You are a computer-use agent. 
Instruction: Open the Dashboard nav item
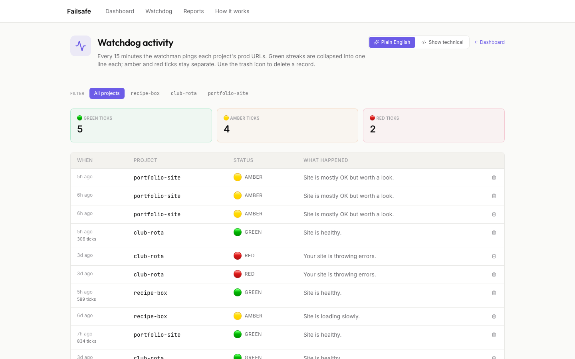120,11
